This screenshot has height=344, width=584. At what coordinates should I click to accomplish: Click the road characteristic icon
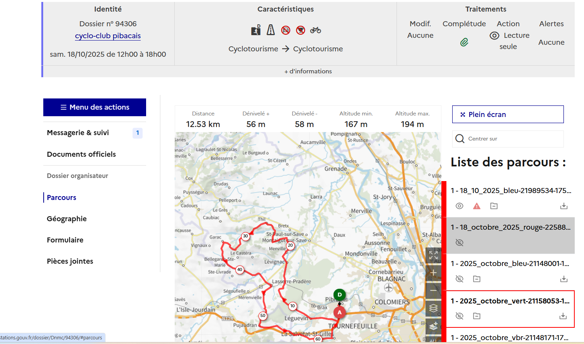click(271, 30)
